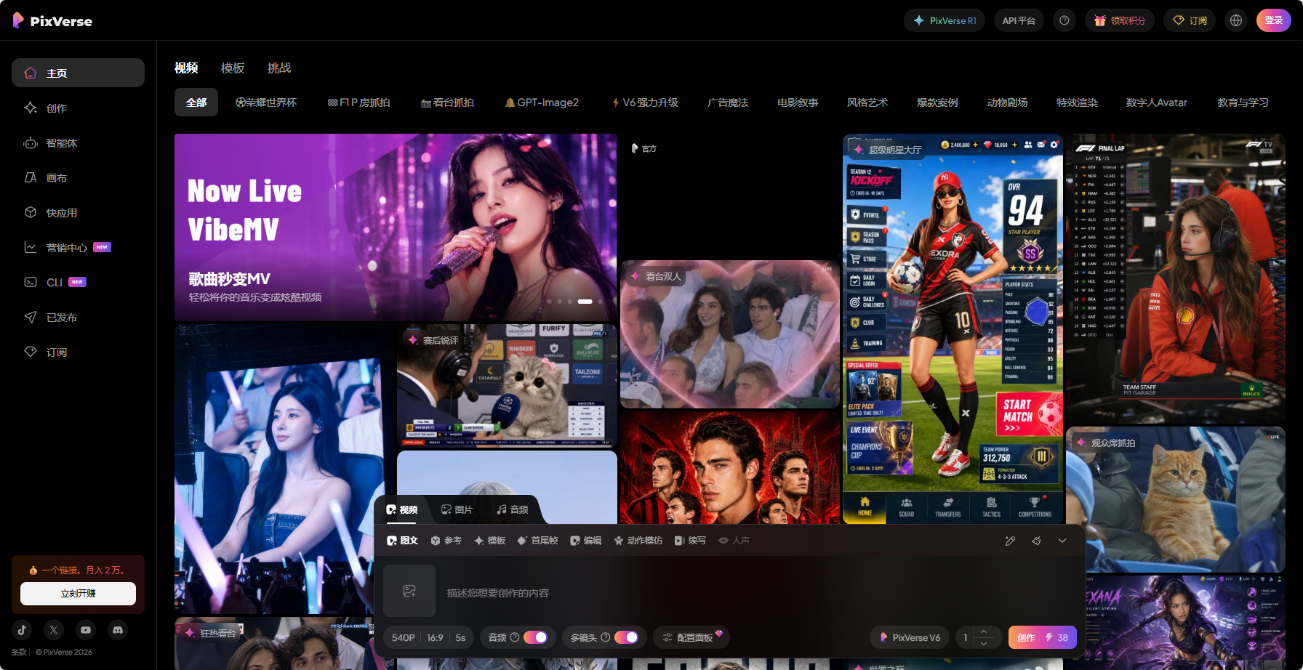Click the magic wand prompt enhance icon

1010,541
